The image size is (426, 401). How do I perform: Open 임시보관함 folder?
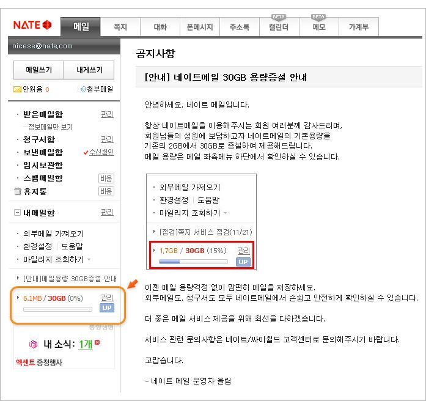(x=43, y=165)
